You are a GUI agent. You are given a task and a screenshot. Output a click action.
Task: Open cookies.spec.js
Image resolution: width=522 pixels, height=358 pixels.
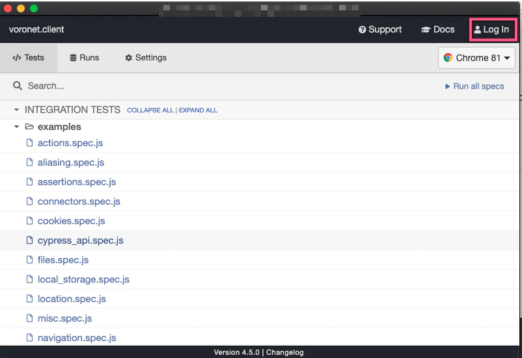71,221
